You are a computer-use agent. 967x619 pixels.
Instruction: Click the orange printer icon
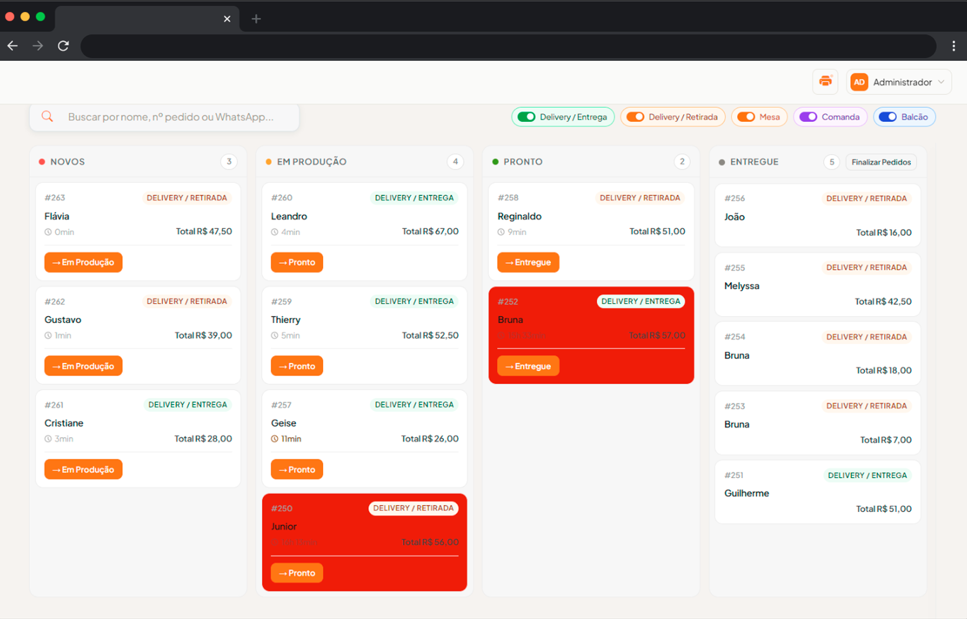pos(825,82)
